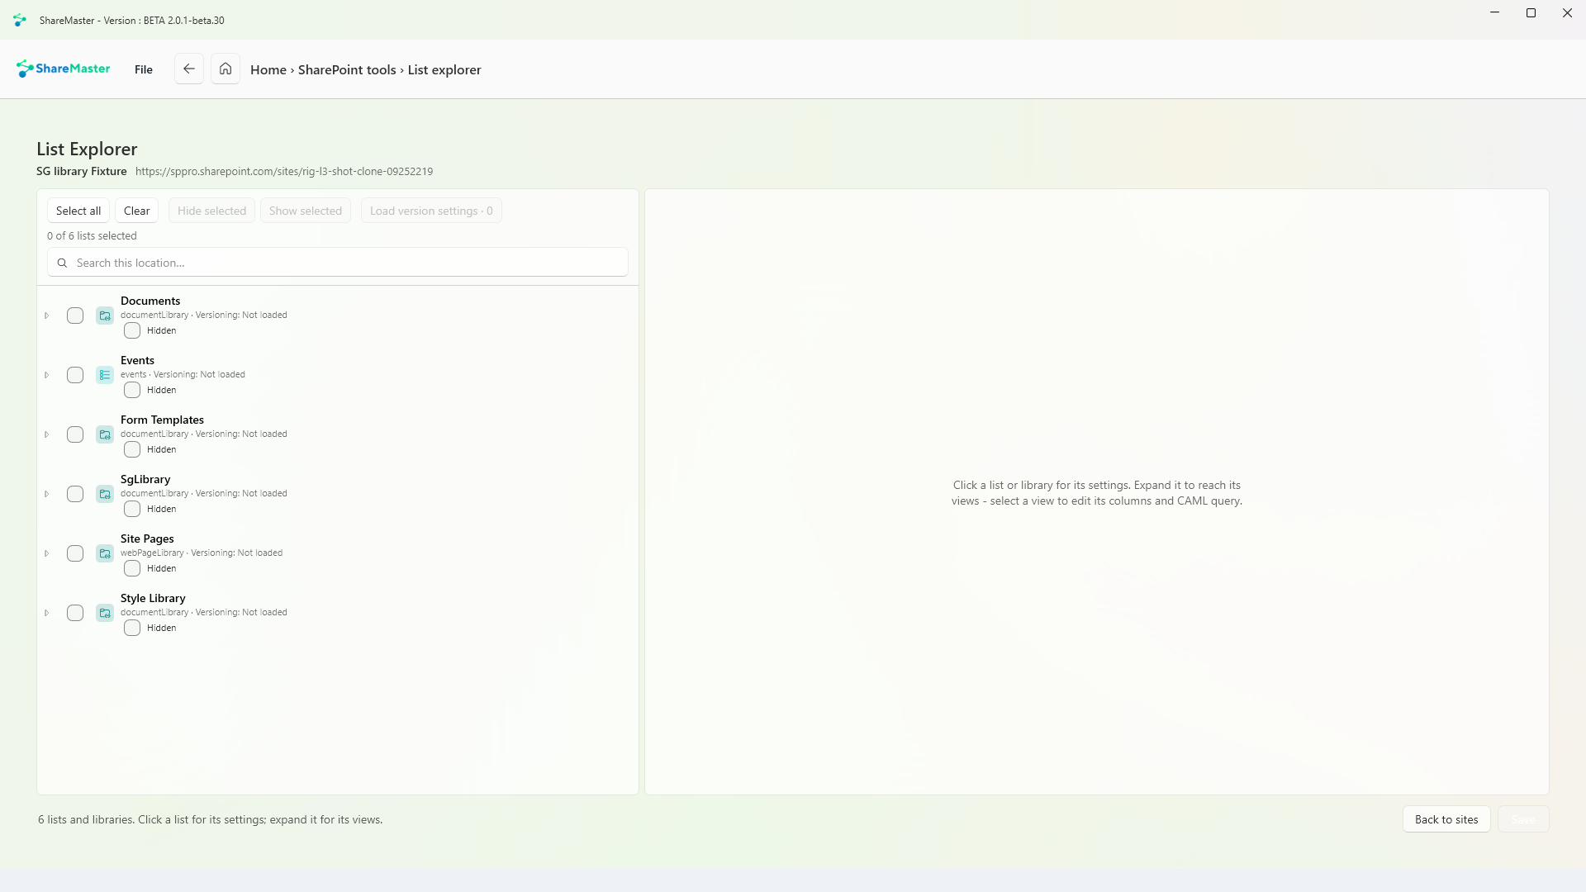Select the Style Library checkbox
1586x892 pixels.
tap(75, 613)
